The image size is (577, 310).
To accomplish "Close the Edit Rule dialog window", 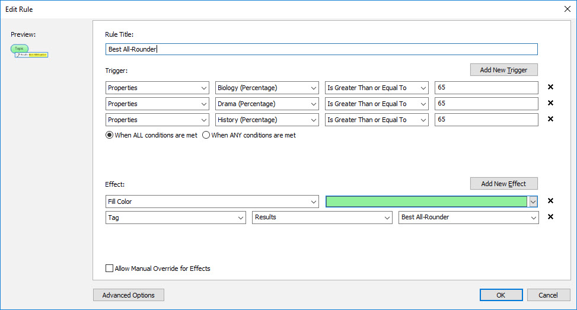I will pyautogui.click(x=566, y=9).
